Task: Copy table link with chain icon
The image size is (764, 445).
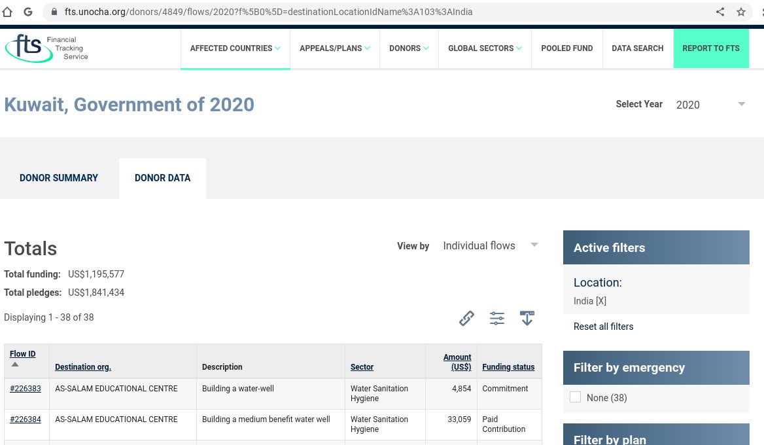Action: [466, 318]
